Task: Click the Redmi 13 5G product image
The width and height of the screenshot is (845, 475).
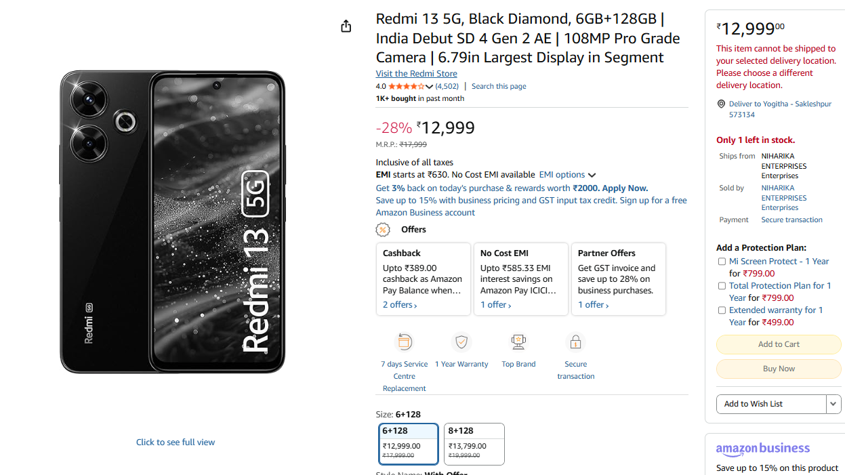Action: pyautogui.click(x=173, y=222)
